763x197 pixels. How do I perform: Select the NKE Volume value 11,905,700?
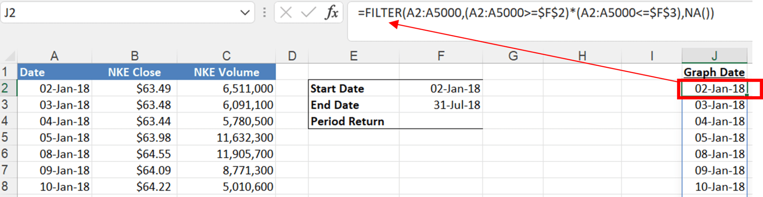(226, 154)
